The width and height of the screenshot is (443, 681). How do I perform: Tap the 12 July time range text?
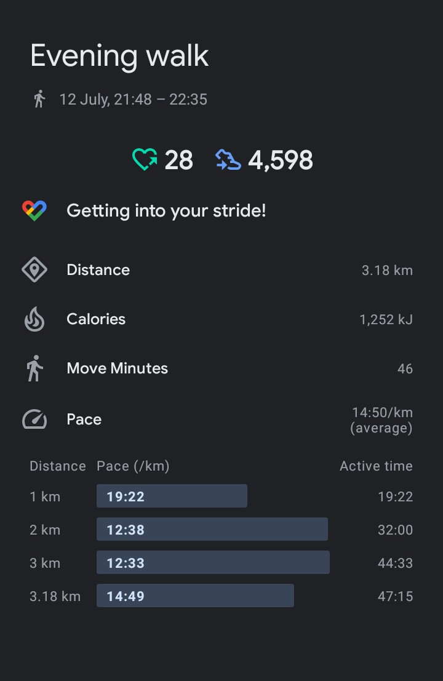133,99
